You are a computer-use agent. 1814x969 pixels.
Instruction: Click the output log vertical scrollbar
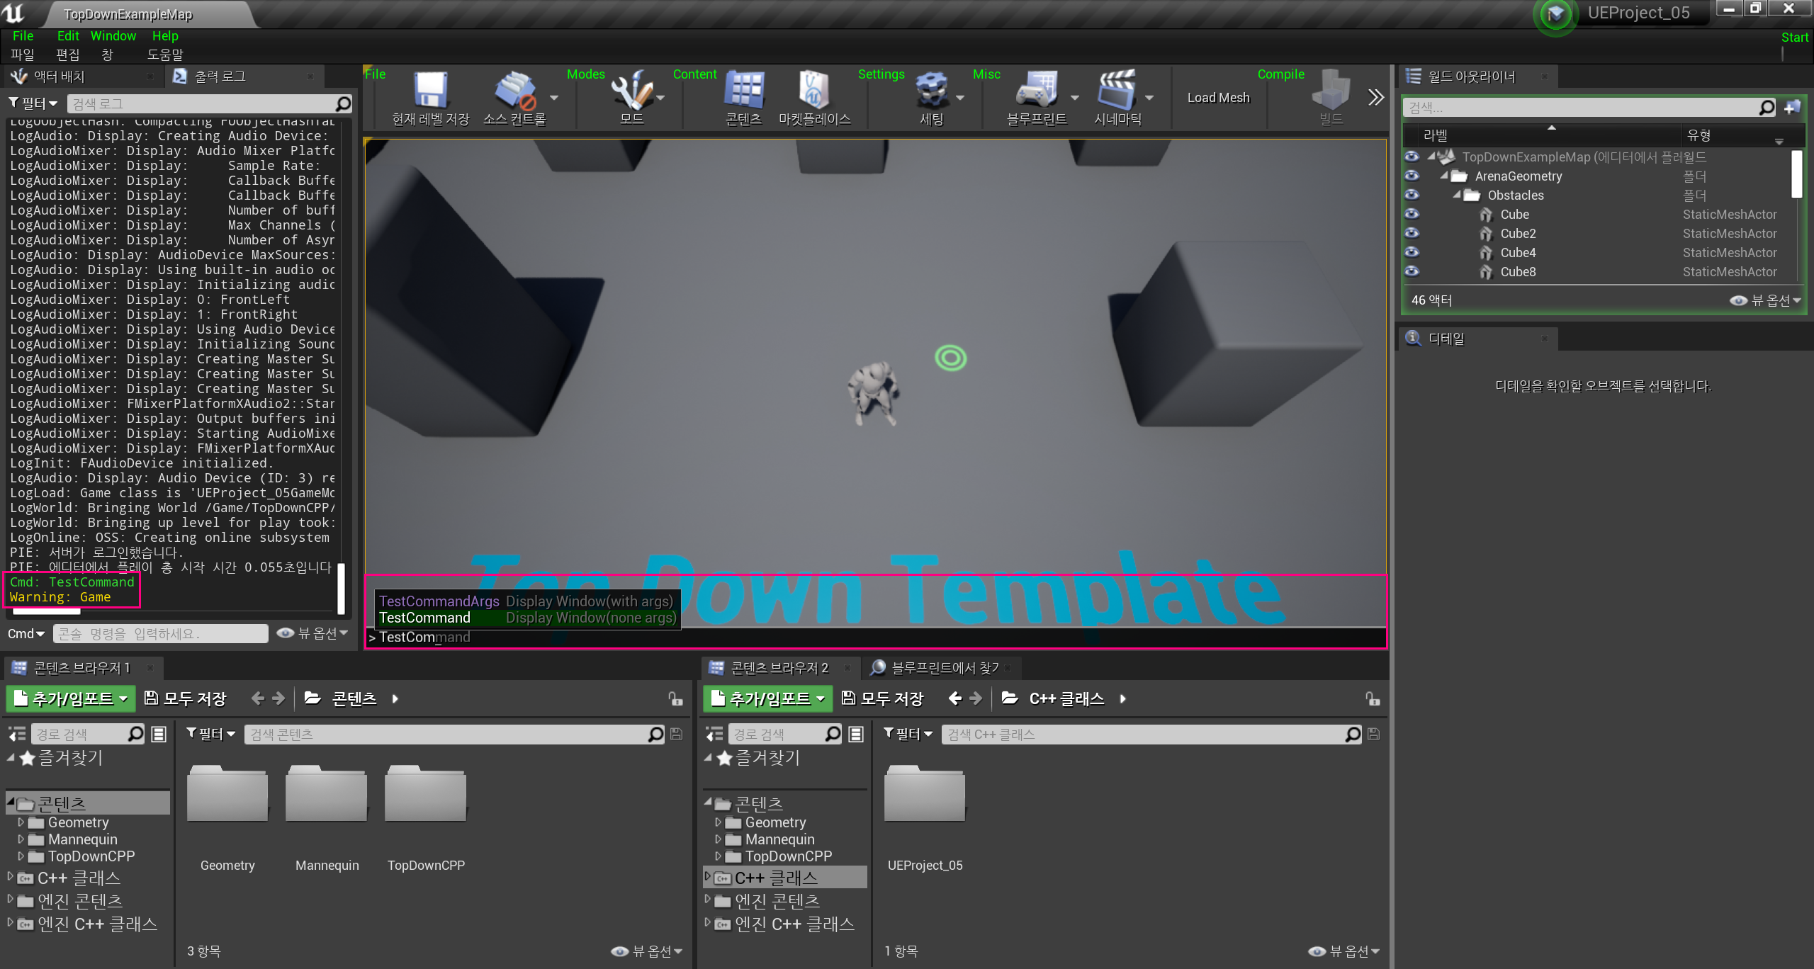coord(341,588)
